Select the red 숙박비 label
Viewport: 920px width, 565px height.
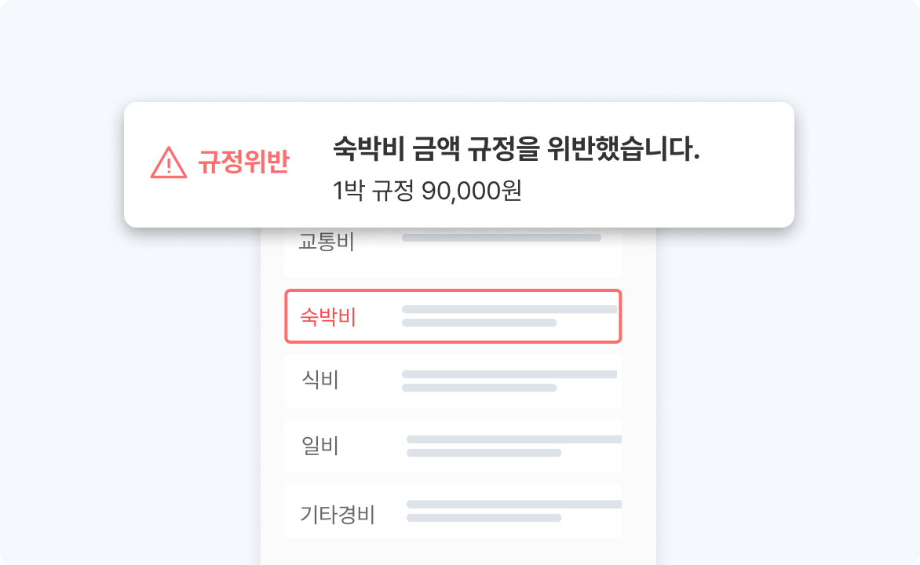[328, 317]
